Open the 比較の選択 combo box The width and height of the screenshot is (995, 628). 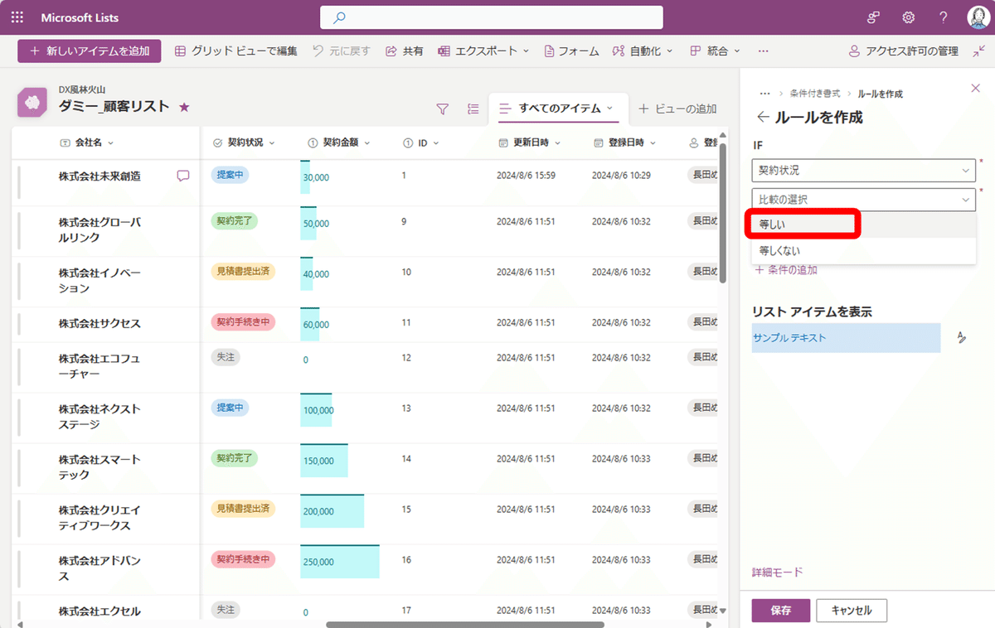863,199
